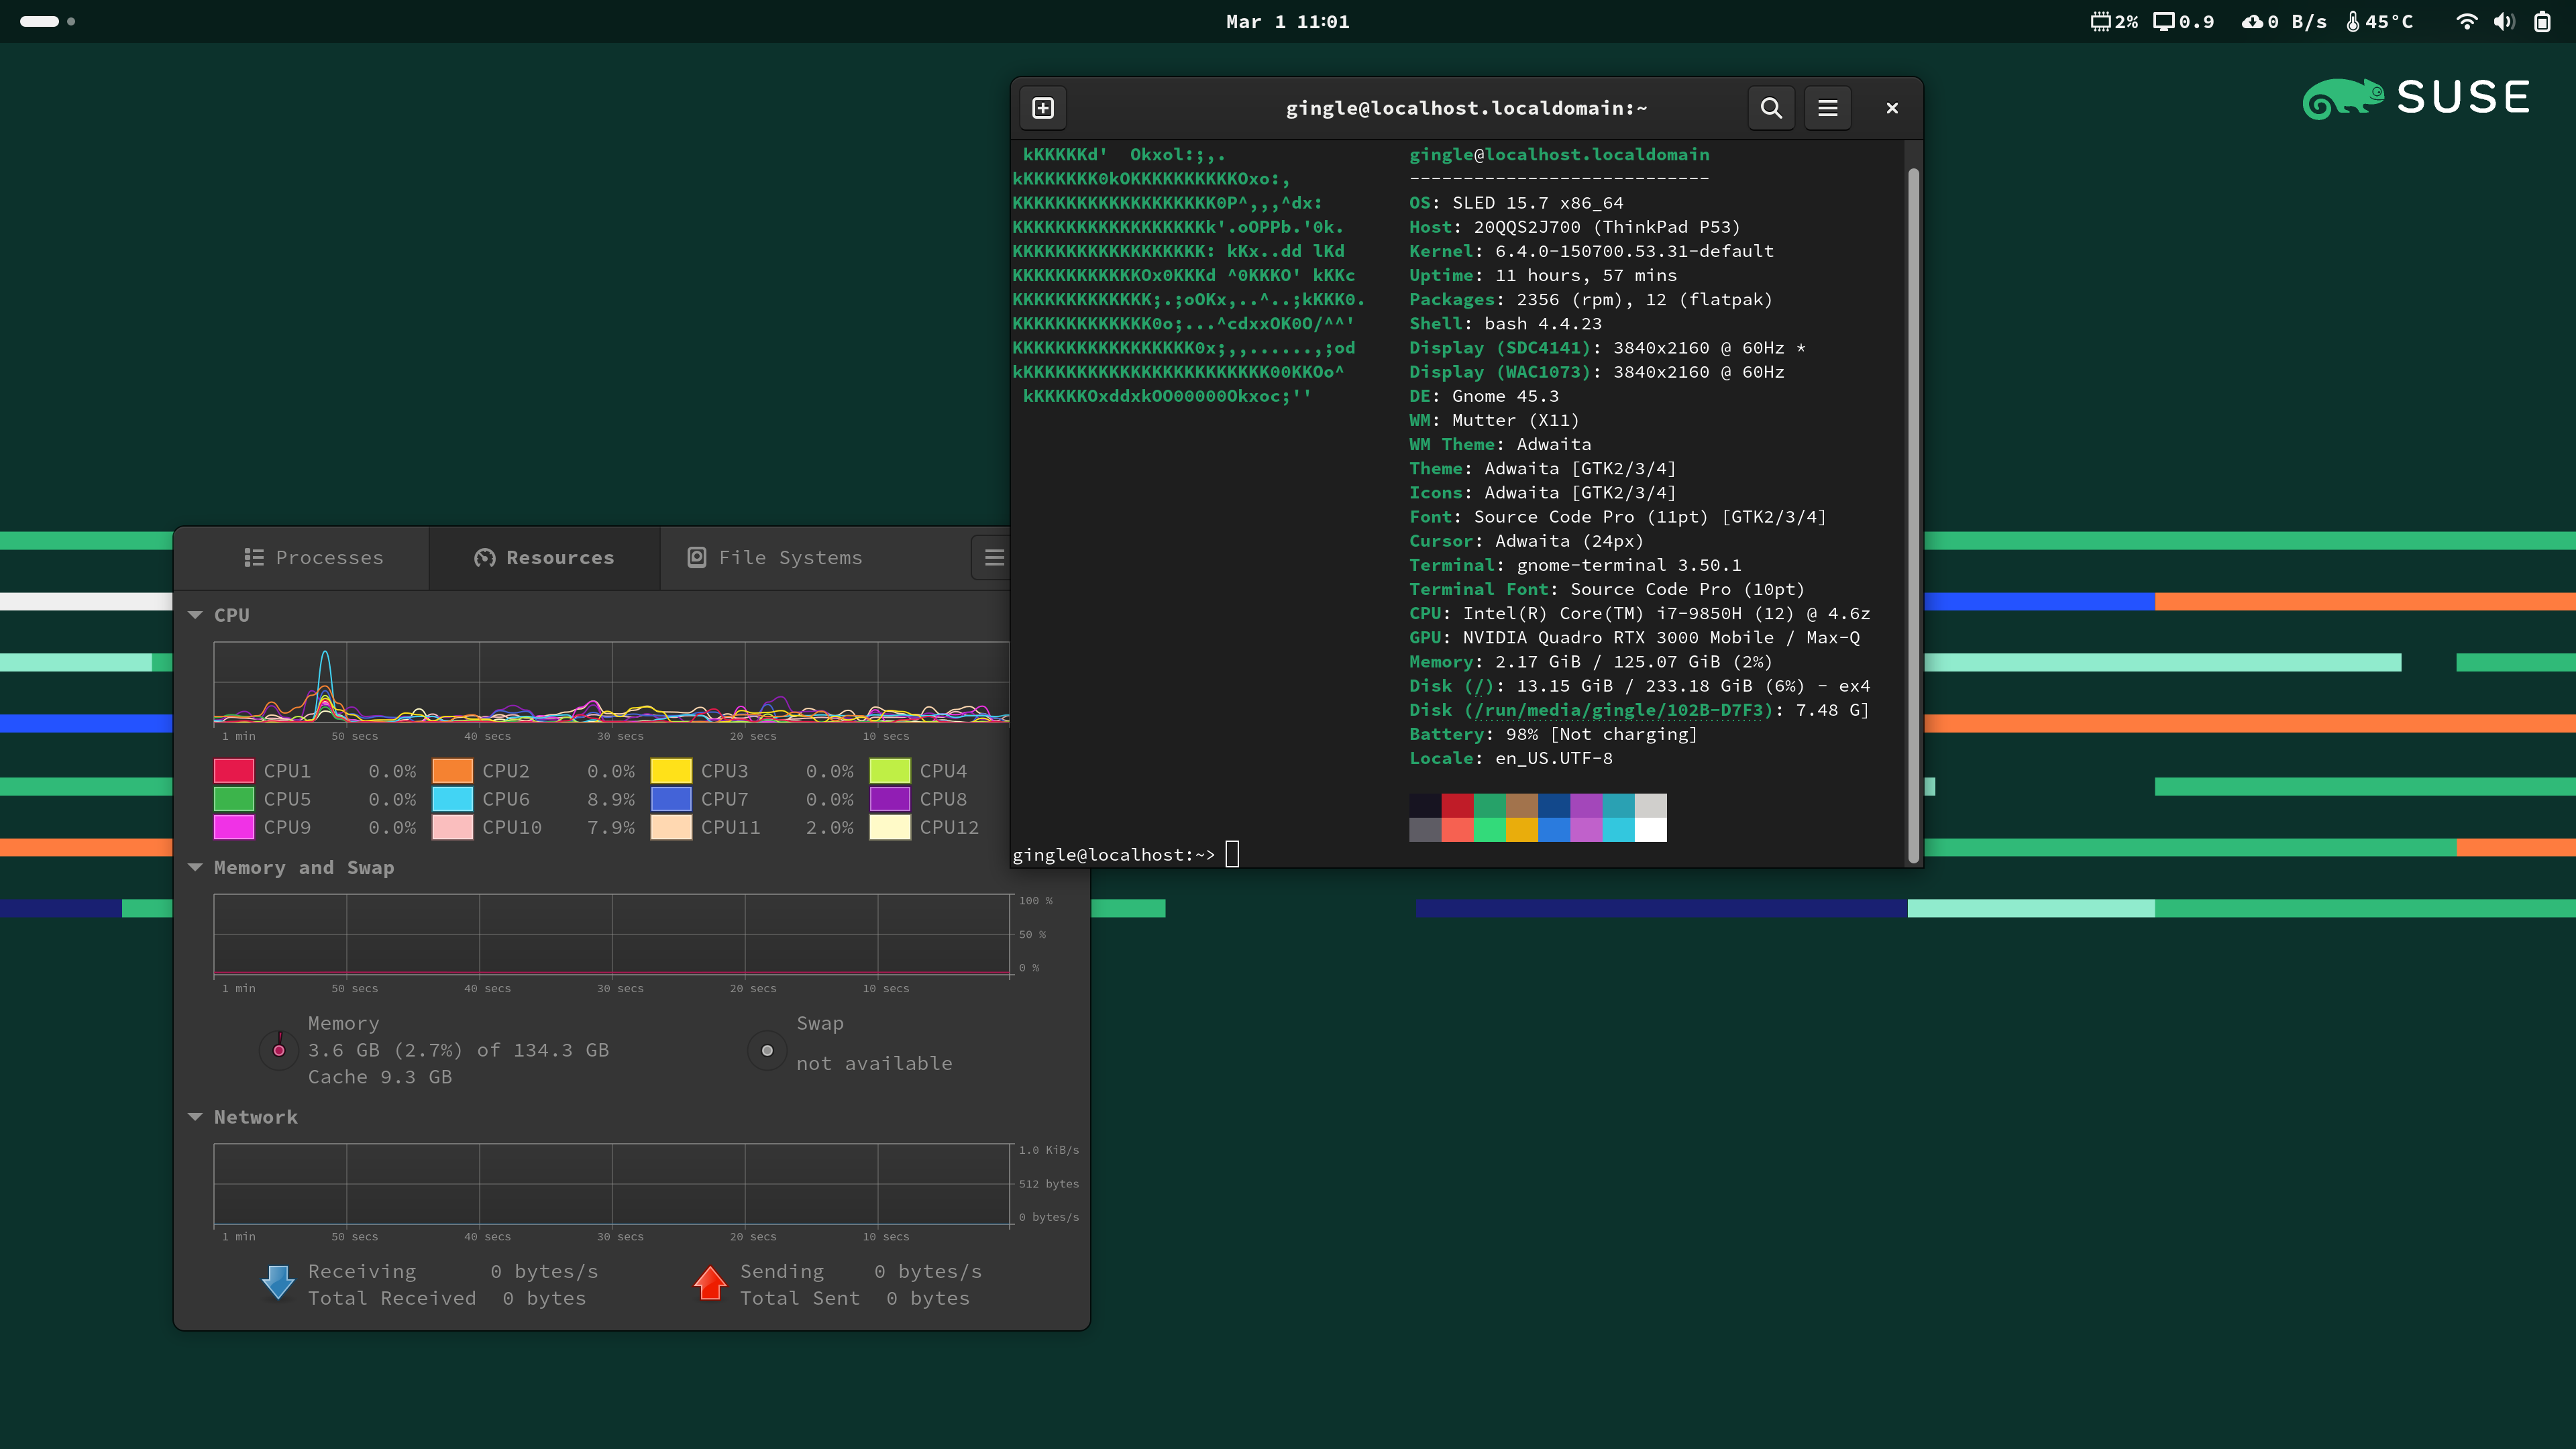
Task: Click the battery indicator icon
Action: [x=2542, y=22]
